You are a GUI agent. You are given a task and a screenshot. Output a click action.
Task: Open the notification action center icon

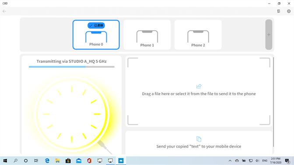click(x=287, y=161)
